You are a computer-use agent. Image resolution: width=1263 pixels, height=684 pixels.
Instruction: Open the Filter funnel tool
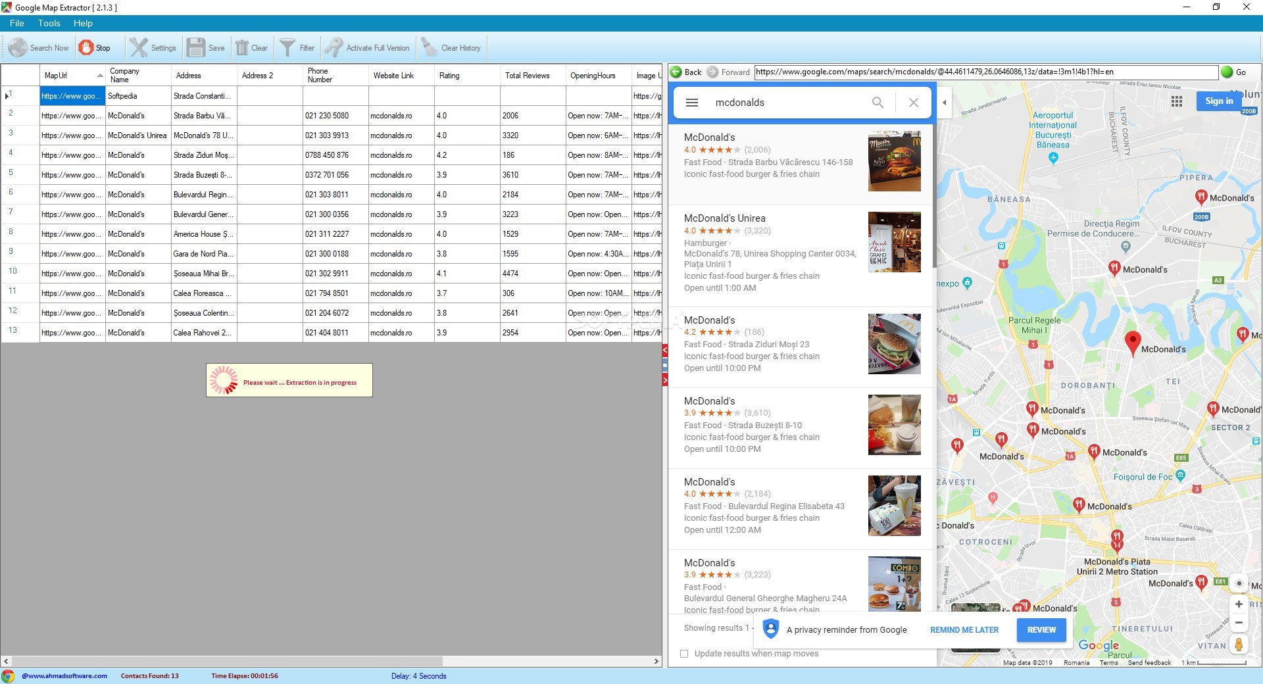coord(287,48)
